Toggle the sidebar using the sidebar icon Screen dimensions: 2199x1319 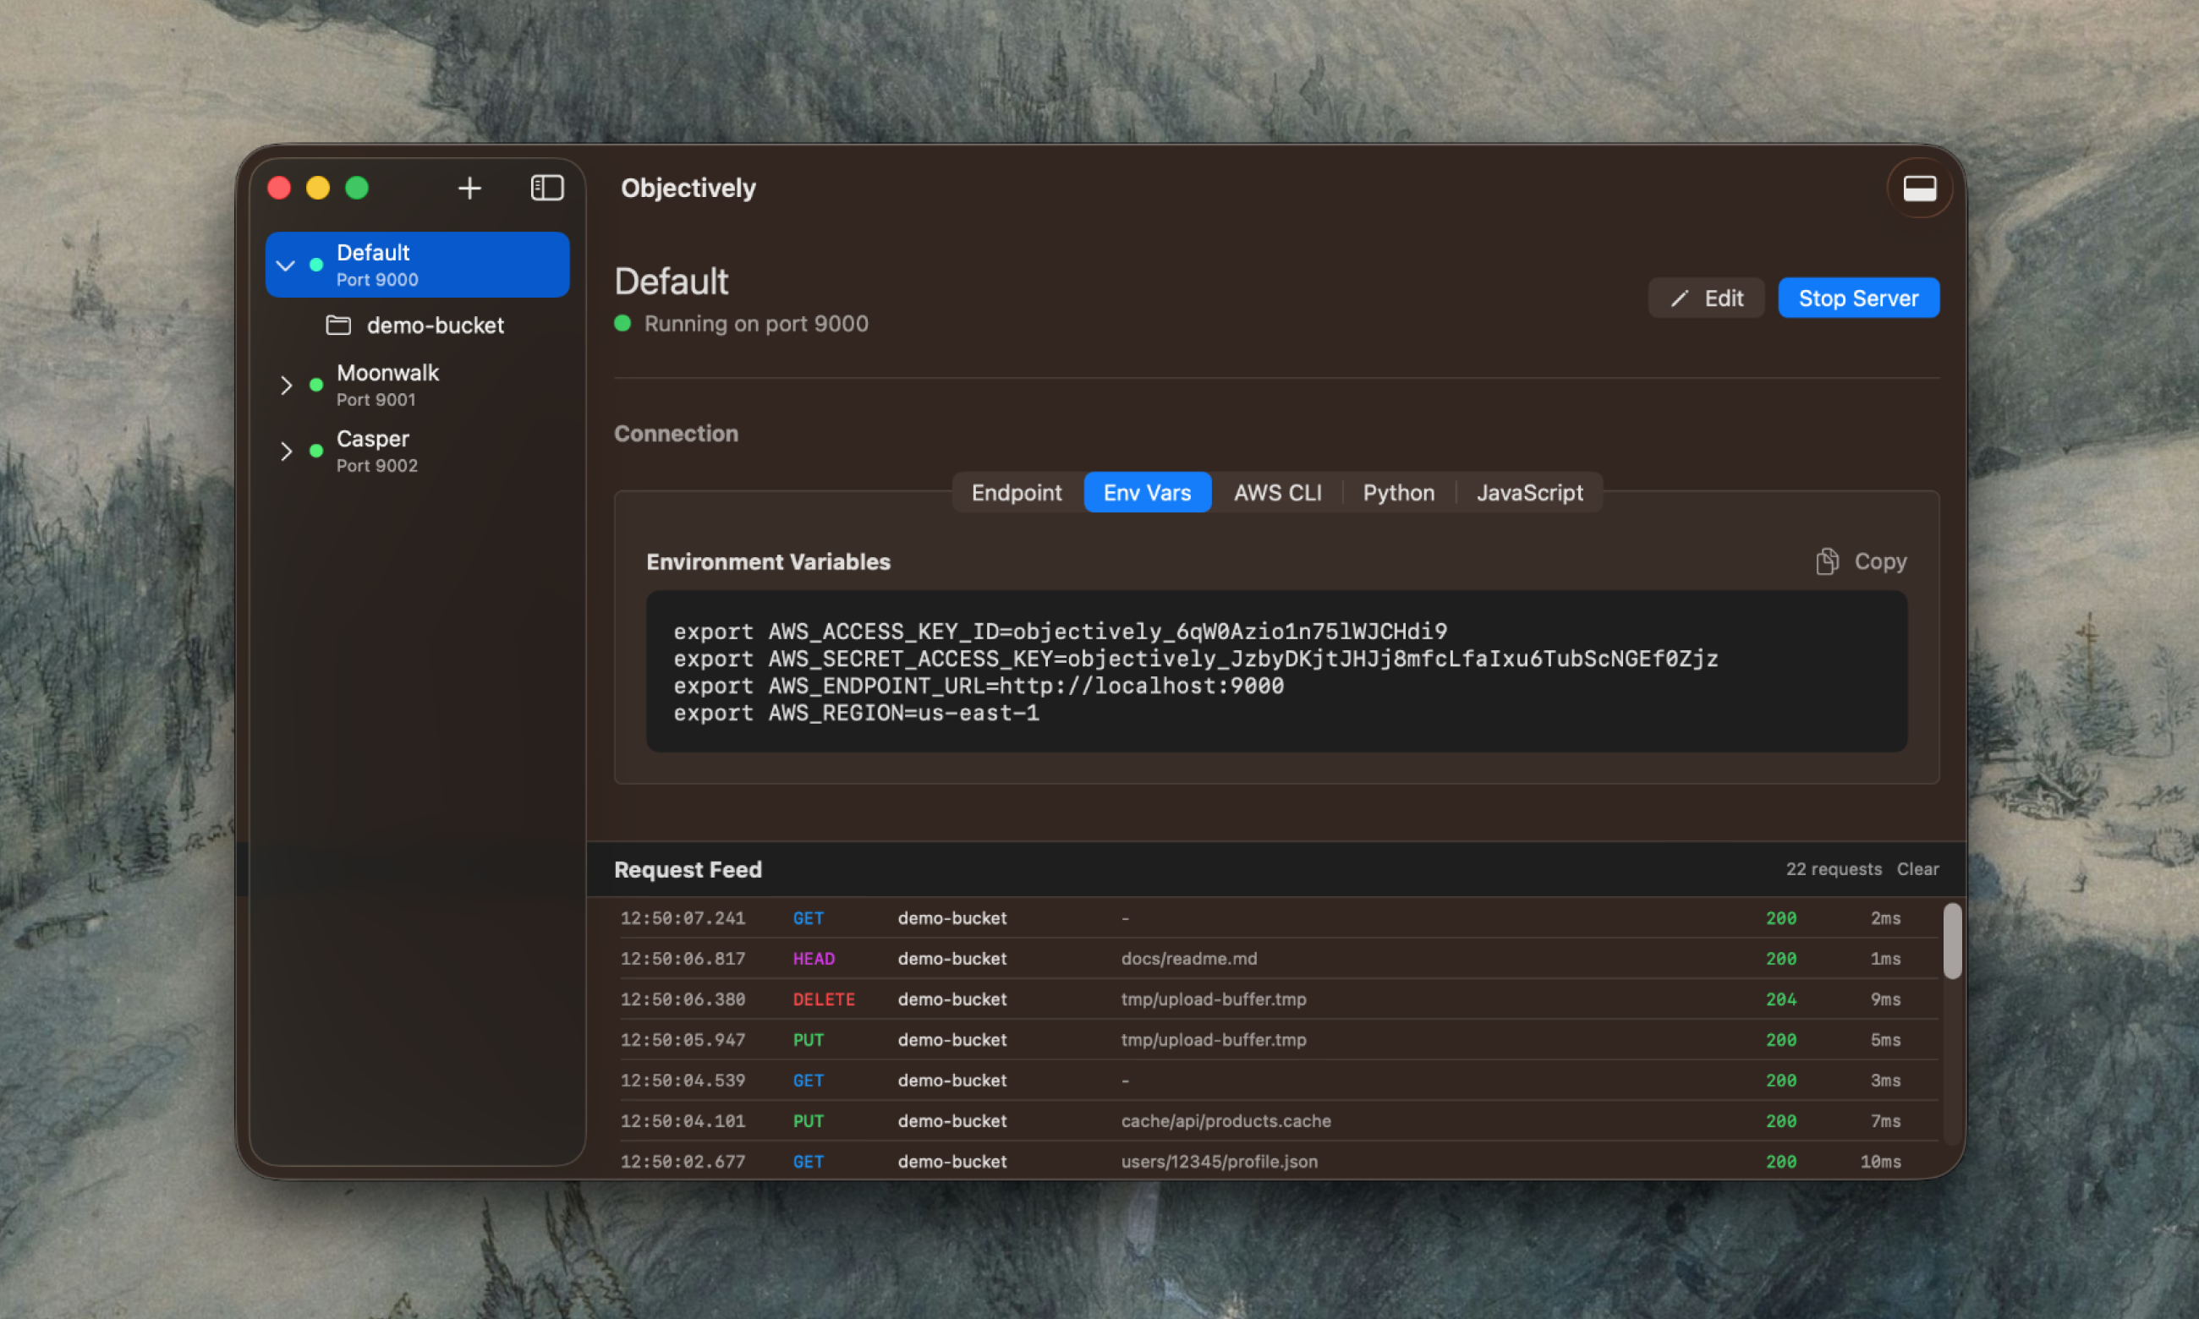546,188
